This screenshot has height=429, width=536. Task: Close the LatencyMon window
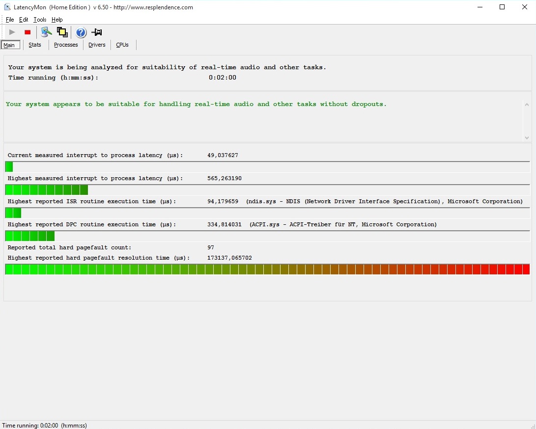(x=525, y=7)
